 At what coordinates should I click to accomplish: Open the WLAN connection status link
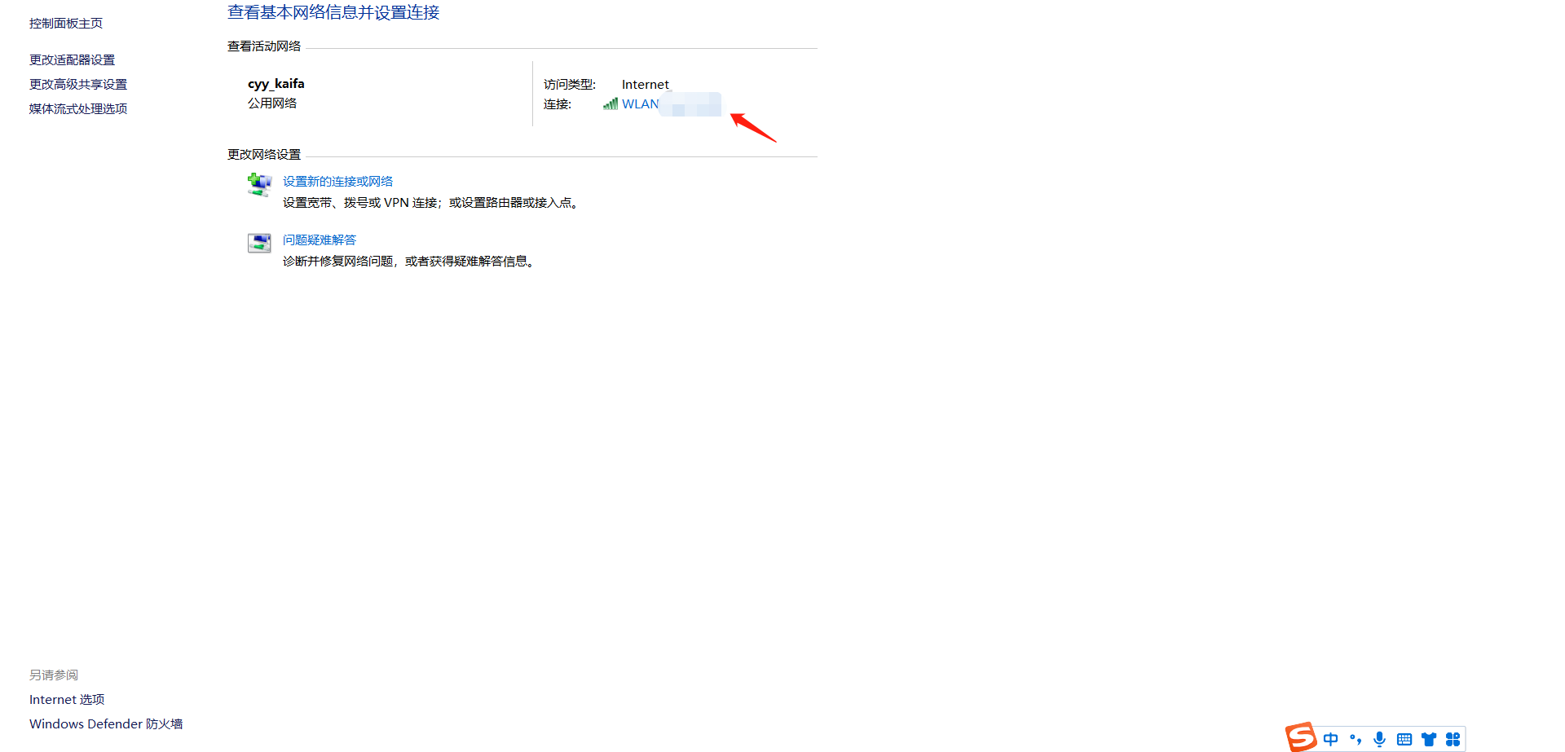click(x=641, y=104)
